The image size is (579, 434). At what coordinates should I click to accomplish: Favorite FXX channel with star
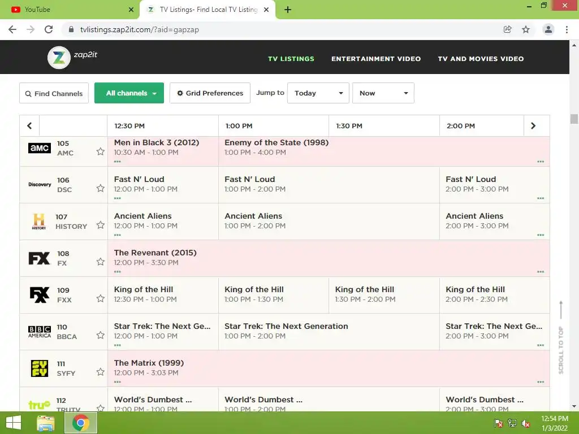coord(101,298)
